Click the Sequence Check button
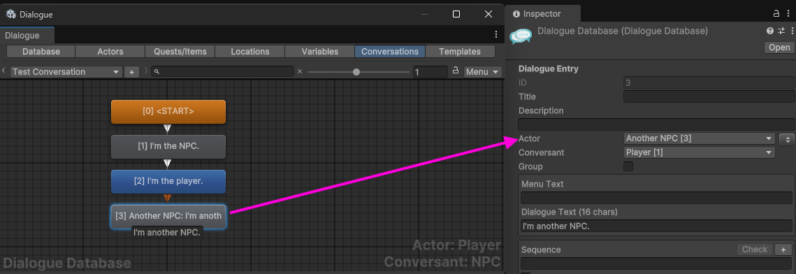The image size is (796, 274). [x=754, y=249]
